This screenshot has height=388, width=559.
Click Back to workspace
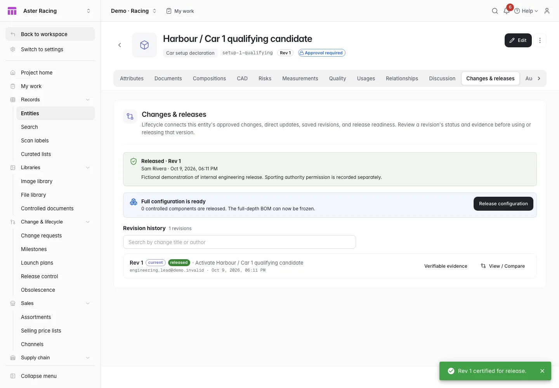pyautogui.click(x=50, y=34)
